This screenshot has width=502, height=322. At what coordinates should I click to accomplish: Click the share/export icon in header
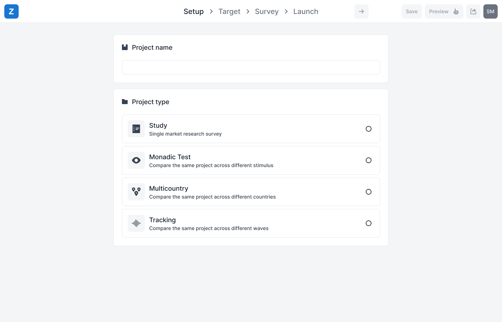[473, 11]
